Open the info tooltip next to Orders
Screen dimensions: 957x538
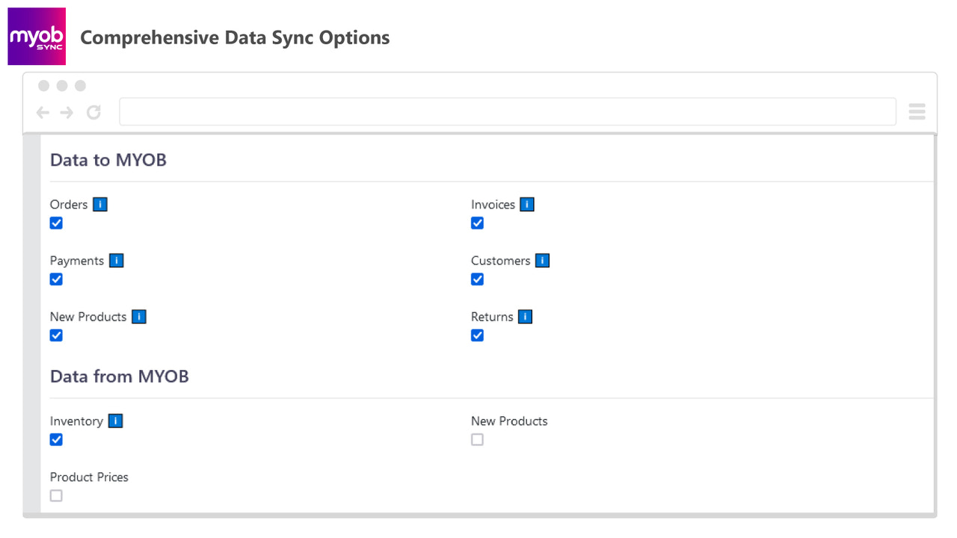click(x=99, y=204)
